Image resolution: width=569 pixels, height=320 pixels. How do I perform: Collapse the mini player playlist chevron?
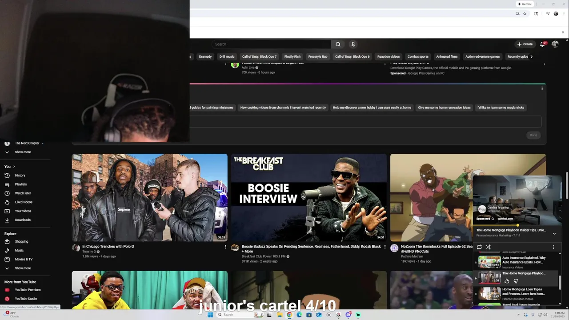coord(554,233)
